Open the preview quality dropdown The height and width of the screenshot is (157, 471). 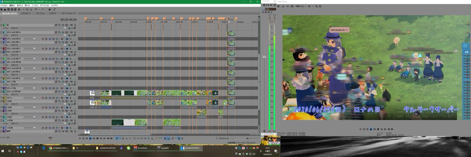click(301, 6)
